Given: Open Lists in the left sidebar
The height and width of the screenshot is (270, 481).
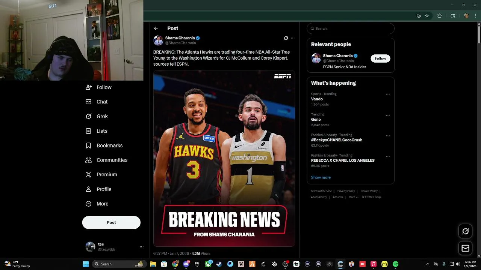Looking at the screenshot, I should coord(96,131).
